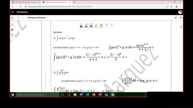This screenshot has height=108, width=193.
Task: Go back in browser history
Action: tap(12, 7)
